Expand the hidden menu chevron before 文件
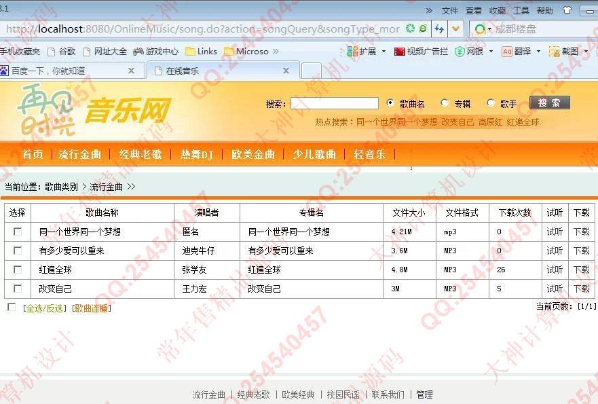Viewport: 598px width, 404px height. (x=429, y=11)
